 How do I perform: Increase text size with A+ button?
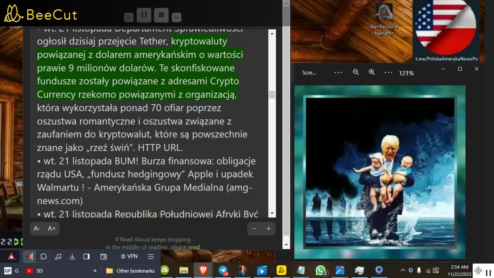click(x=52, y=229)
